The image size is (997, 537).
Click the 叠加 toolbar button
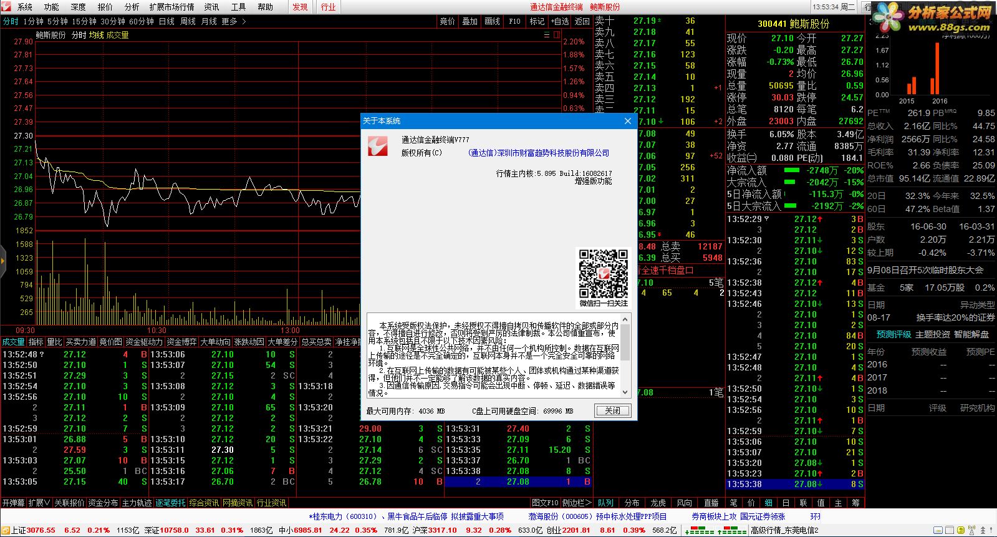coord(470,21)
